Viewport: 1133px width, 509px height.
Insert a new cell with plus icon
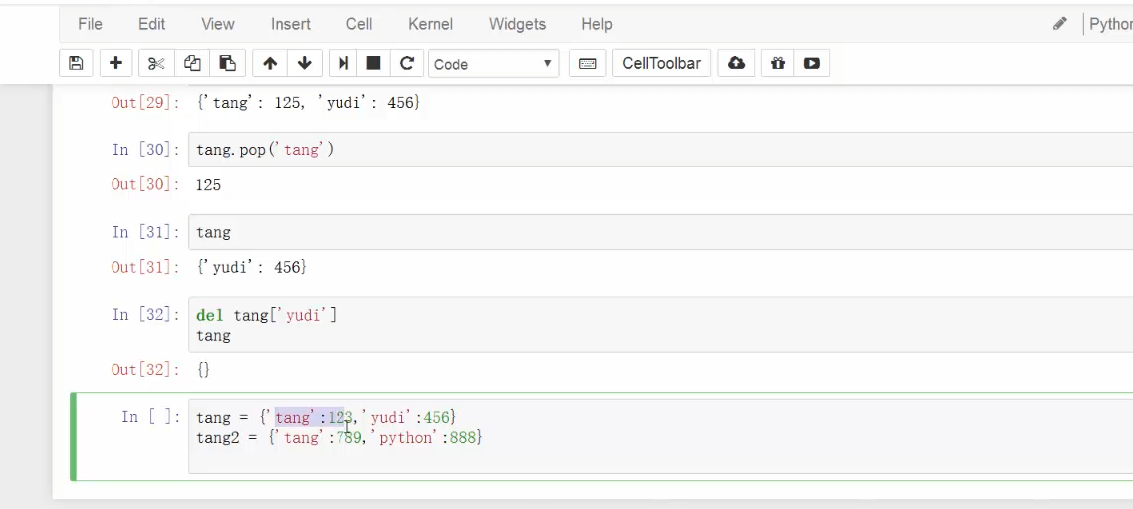115,64
